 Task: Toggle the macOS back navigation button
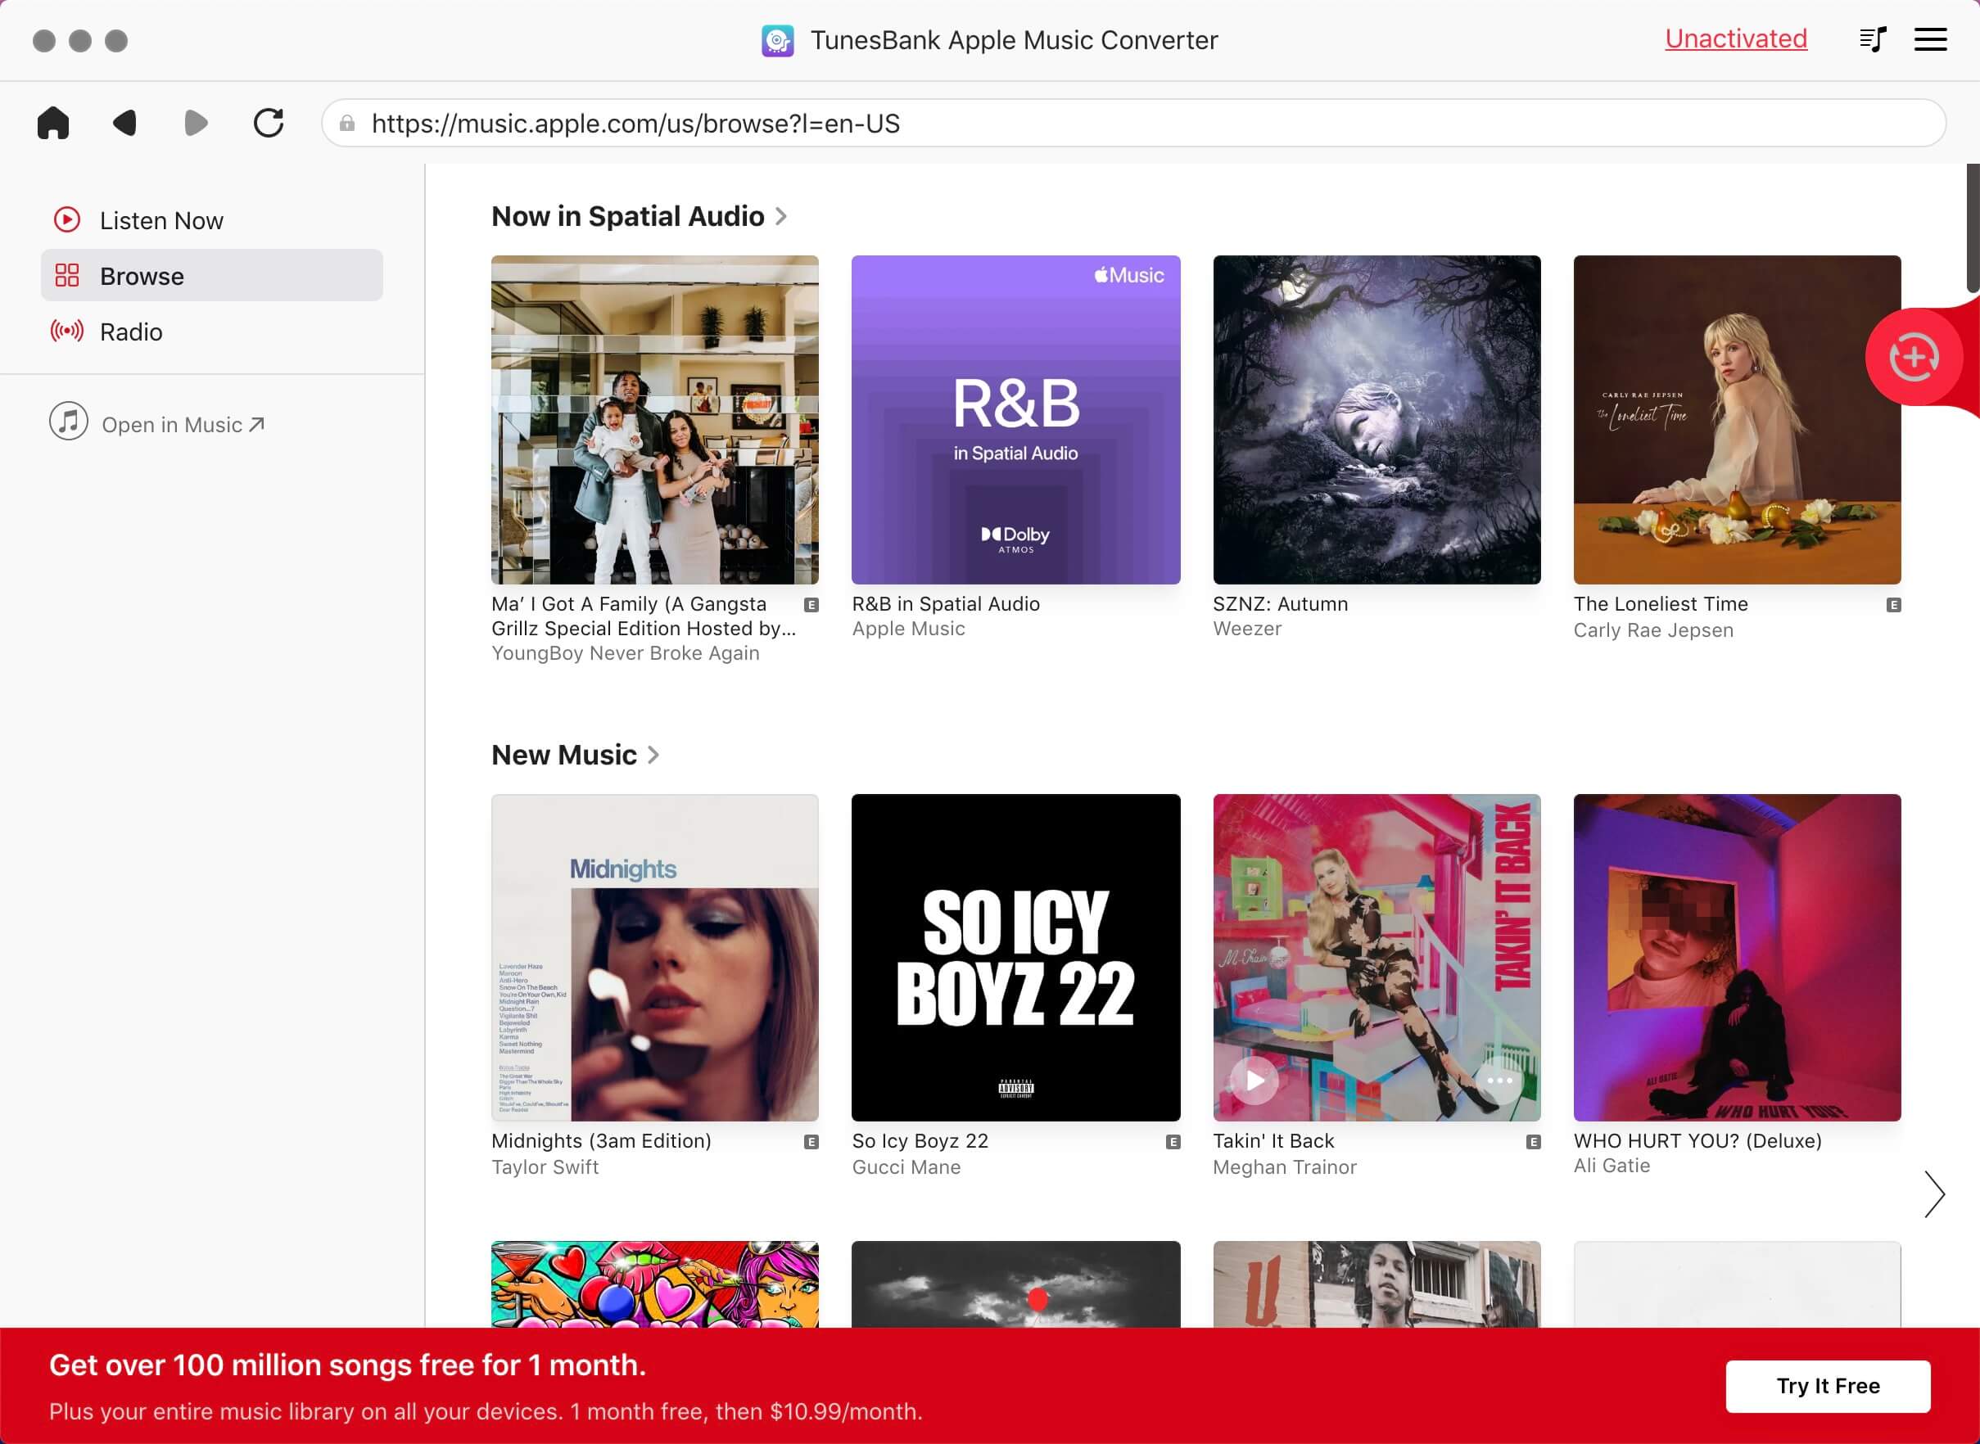(124, 124)
